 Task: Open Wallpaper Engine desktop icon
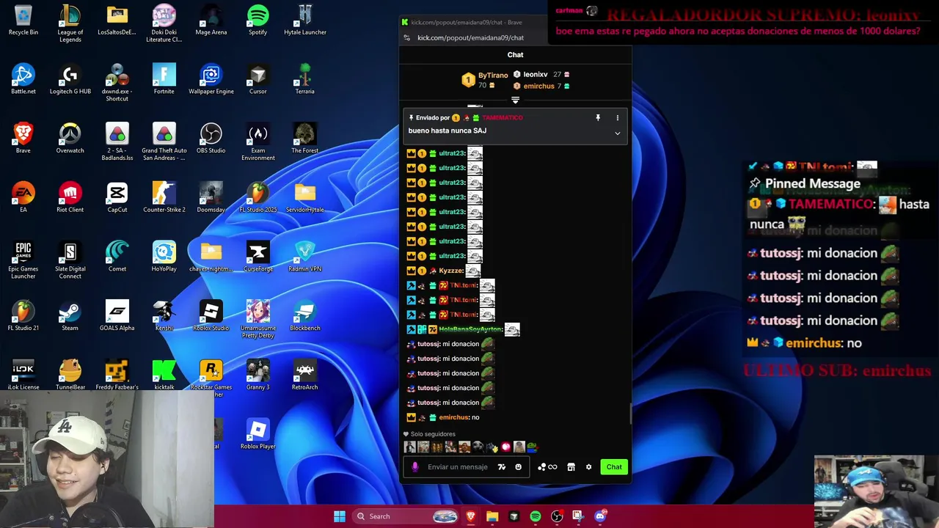(x=211, y=79)
